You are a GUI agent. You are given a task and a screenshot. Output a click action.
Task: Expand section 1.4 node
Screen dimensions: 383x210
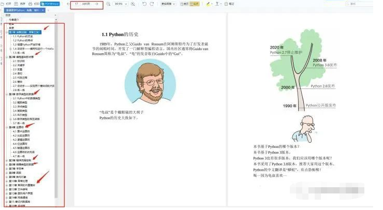click(x=10, y=49)
